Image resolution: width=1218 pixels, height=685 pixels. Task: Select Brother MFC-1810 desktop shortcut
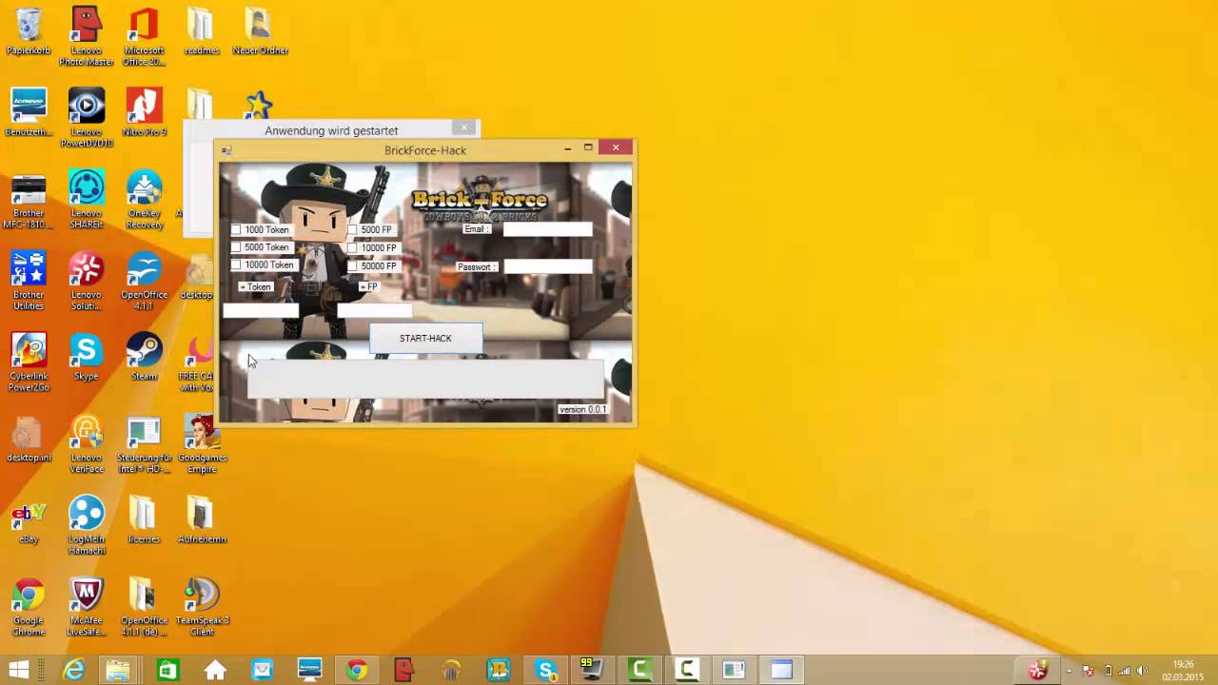coord(29,200)
